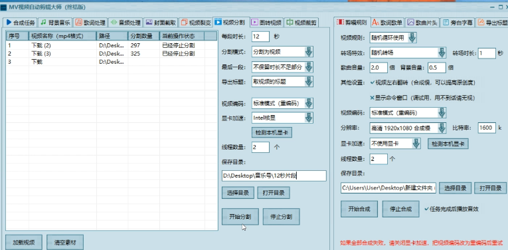508x250 pixels.
Task: Click the 每段时长 field containing 12
Action: 260,37
